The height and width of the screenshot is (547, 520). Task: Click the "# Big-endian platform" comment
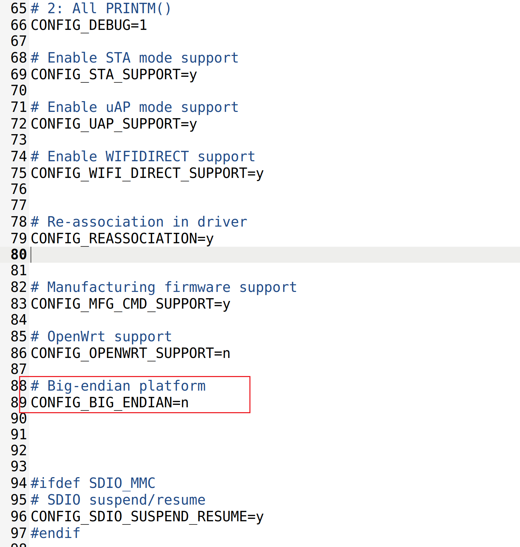coord(118,386)
